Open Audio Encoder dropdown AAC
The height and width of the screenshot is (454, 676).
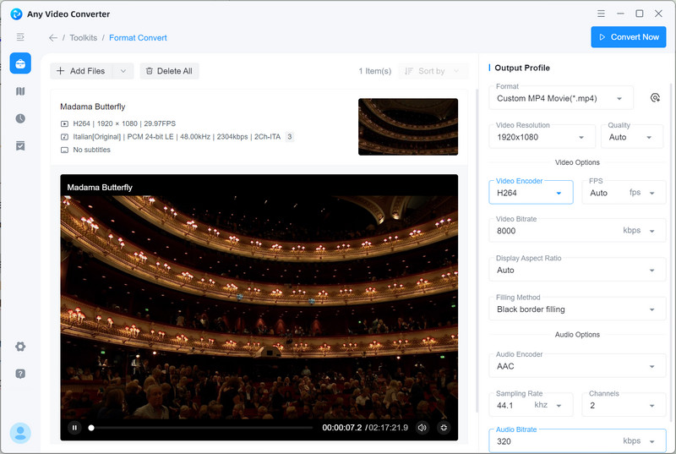coord(577,365)
